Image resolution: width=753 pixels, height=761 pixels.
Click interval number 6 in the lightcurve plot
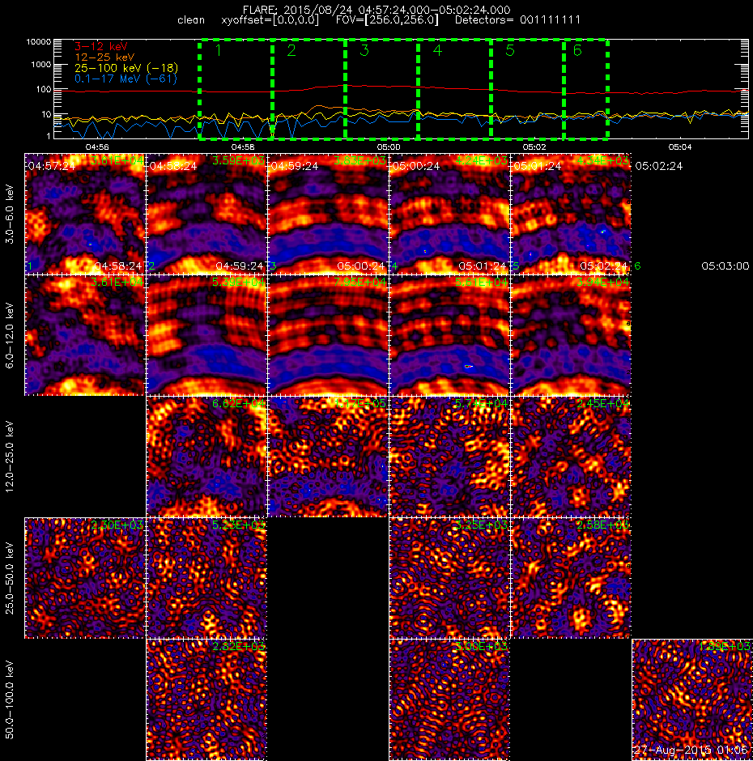click(x=577, y=50)
